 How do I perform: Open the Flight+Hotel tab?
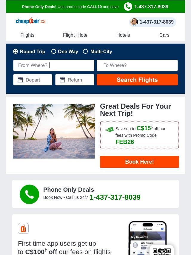point(76,35)
